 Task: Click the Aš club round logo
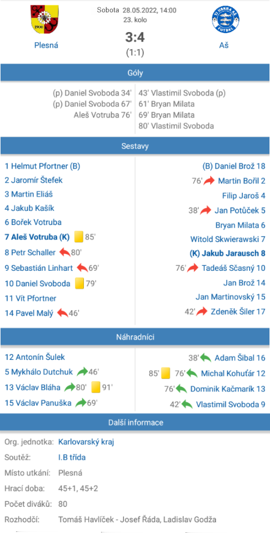(x=223, y=20)
